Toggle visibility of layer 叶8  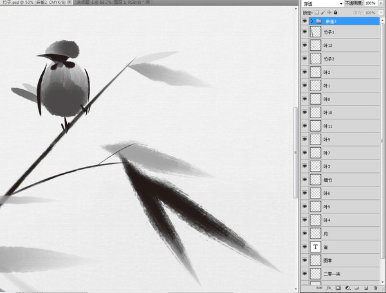(305, 99)
